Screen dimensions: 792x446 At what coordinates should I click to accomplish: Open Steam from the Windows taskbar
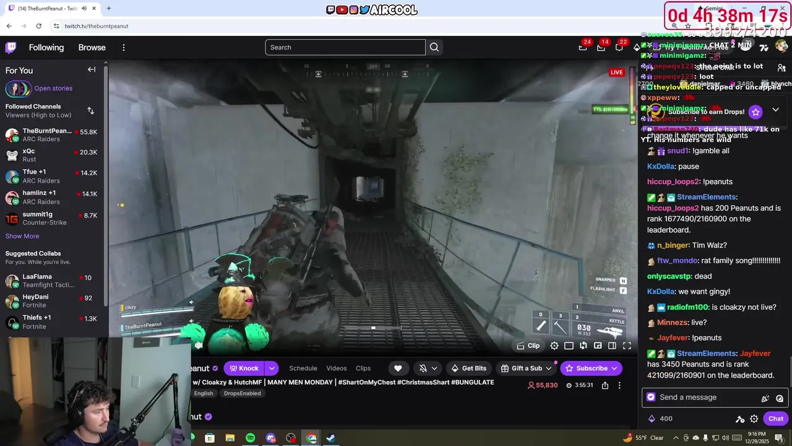click(x=331, y=438)
